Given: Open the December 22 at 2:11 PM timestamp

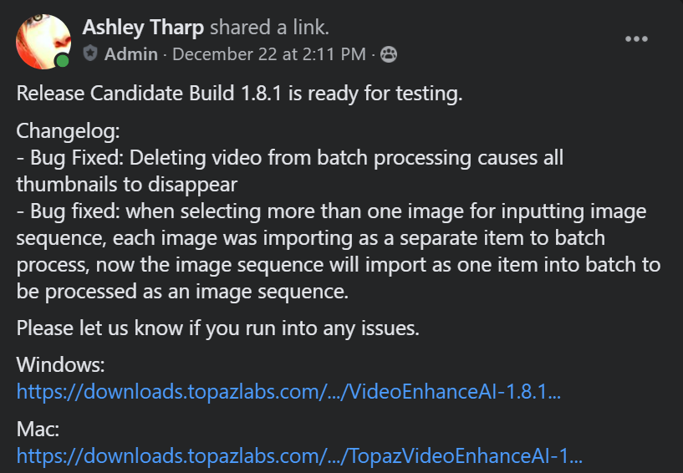Looking at the screenshot, I should tap(268, 54).
